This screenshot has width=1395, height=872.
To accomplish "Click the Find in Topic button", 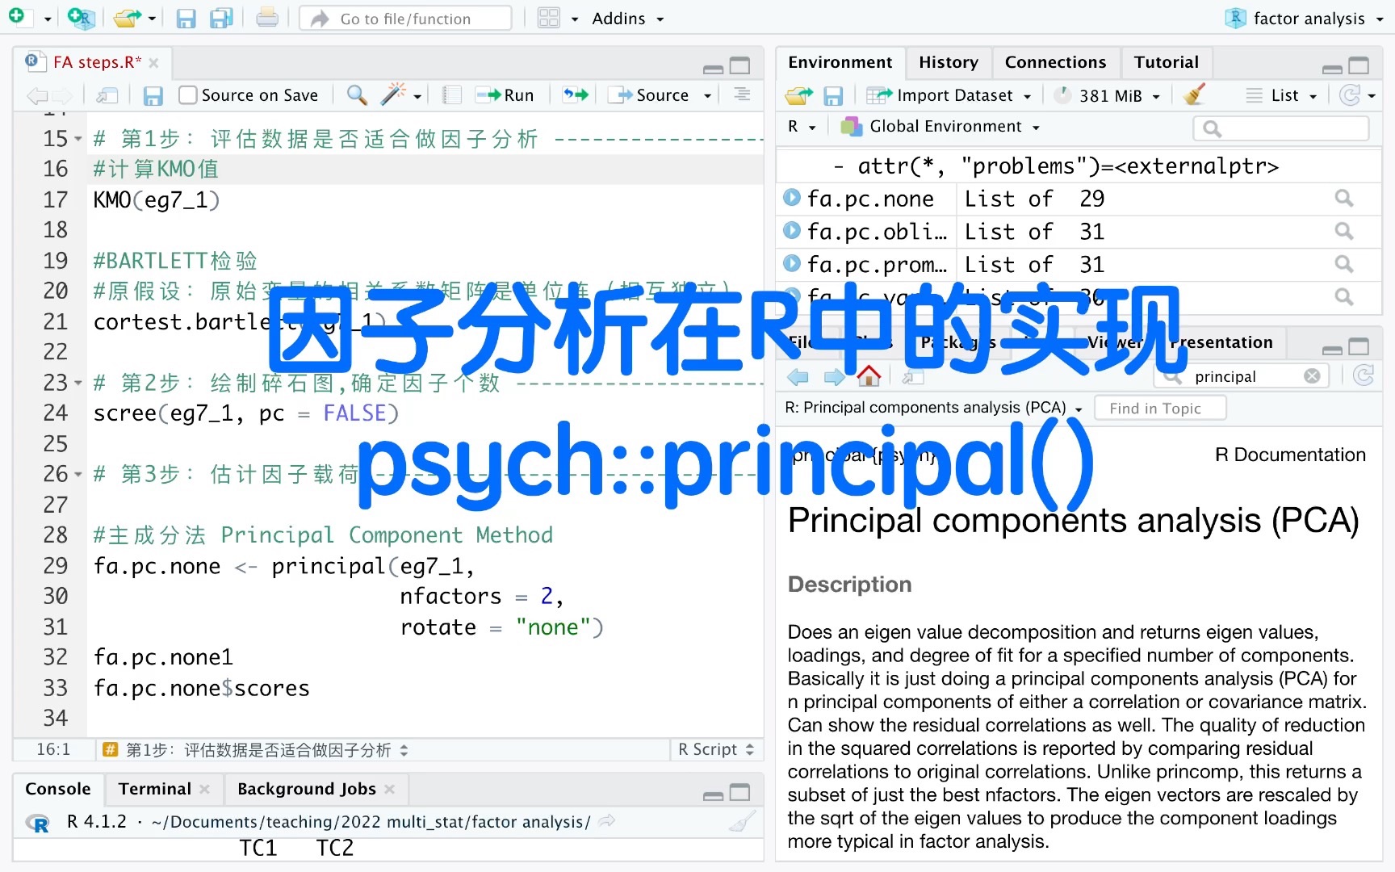I will coord(1160,408).
